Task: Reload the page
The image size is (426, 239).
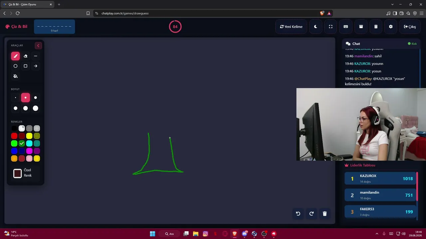Action: [18, 13]
